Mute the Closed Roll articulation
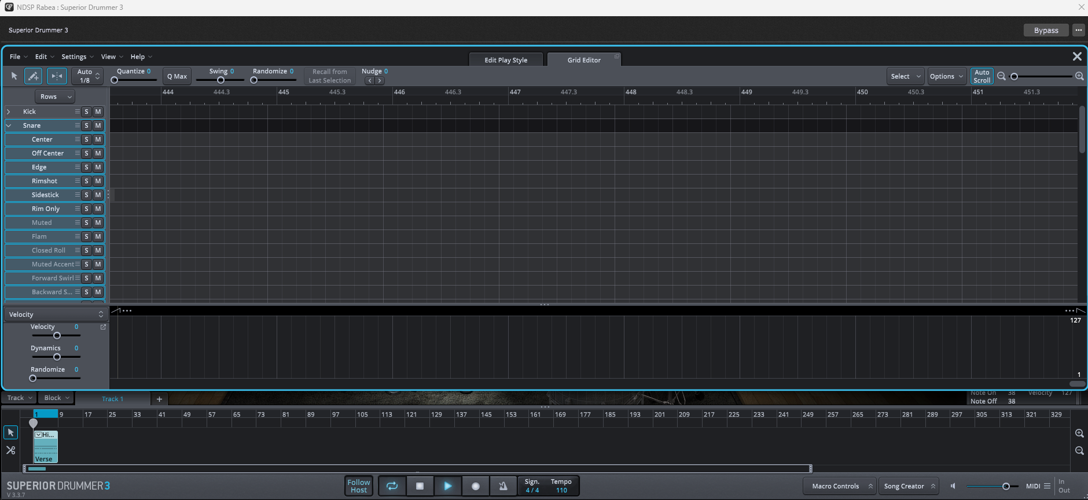 point(98,250)
